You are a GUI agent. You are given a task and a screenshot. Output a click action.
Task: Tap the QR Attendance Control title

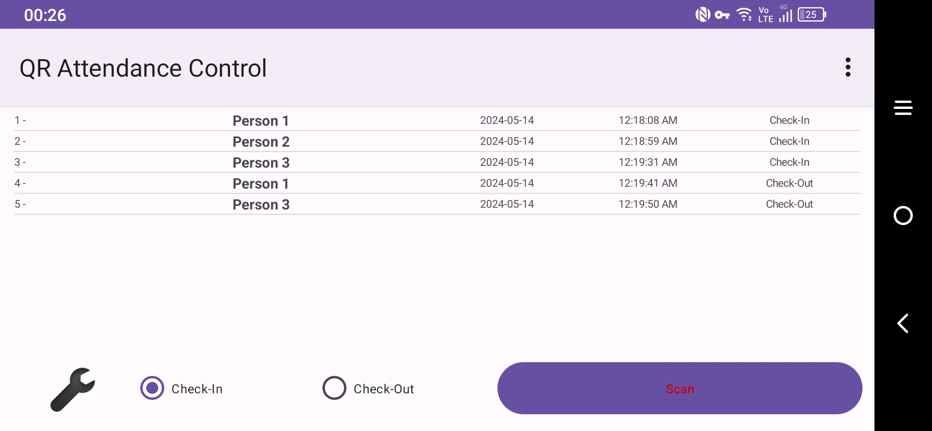coord(143,68)
